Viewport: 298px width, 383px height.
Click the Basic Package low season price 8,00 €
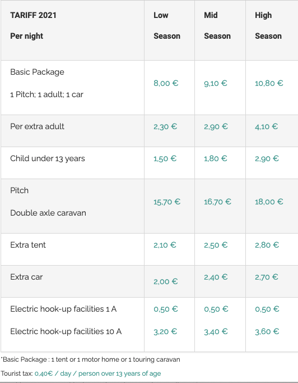click(x=166, y=83)
